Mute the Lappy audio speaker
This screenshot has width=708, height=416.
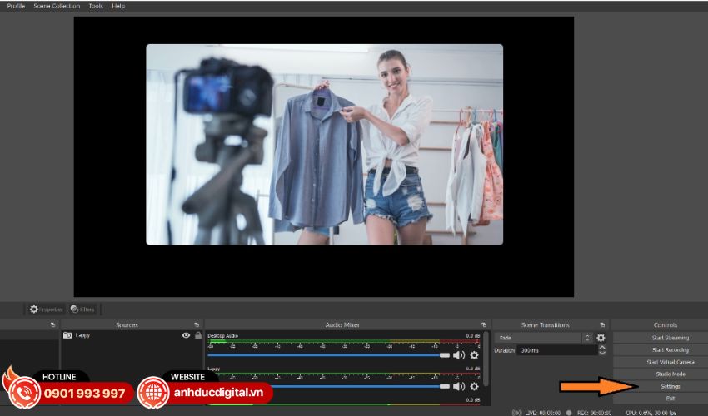458,386
